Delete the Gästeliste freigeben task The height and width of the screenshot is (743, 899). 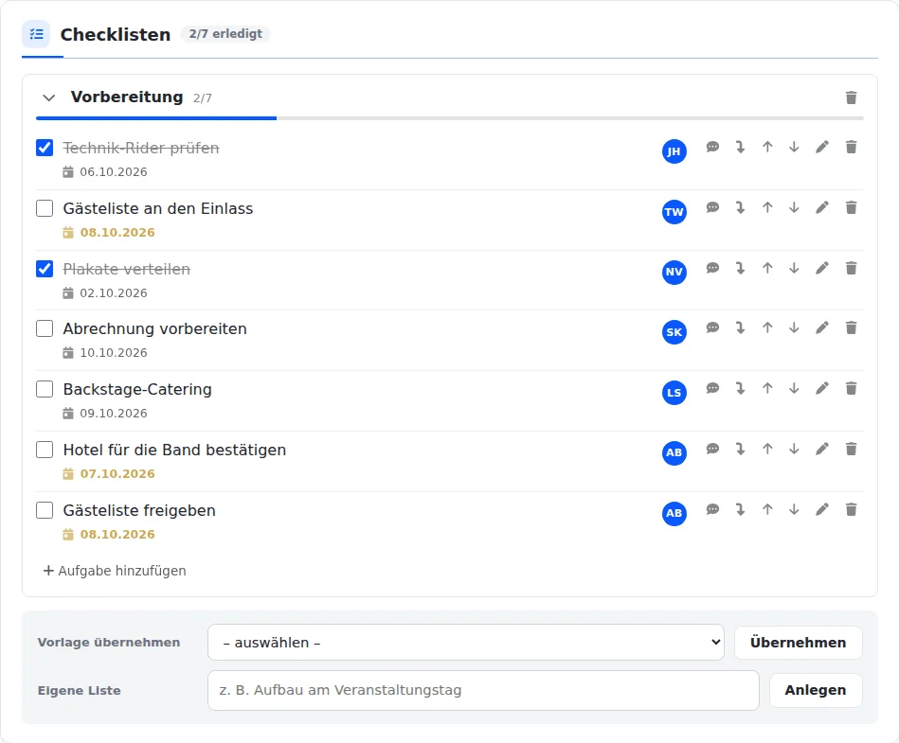pos(852,509)
